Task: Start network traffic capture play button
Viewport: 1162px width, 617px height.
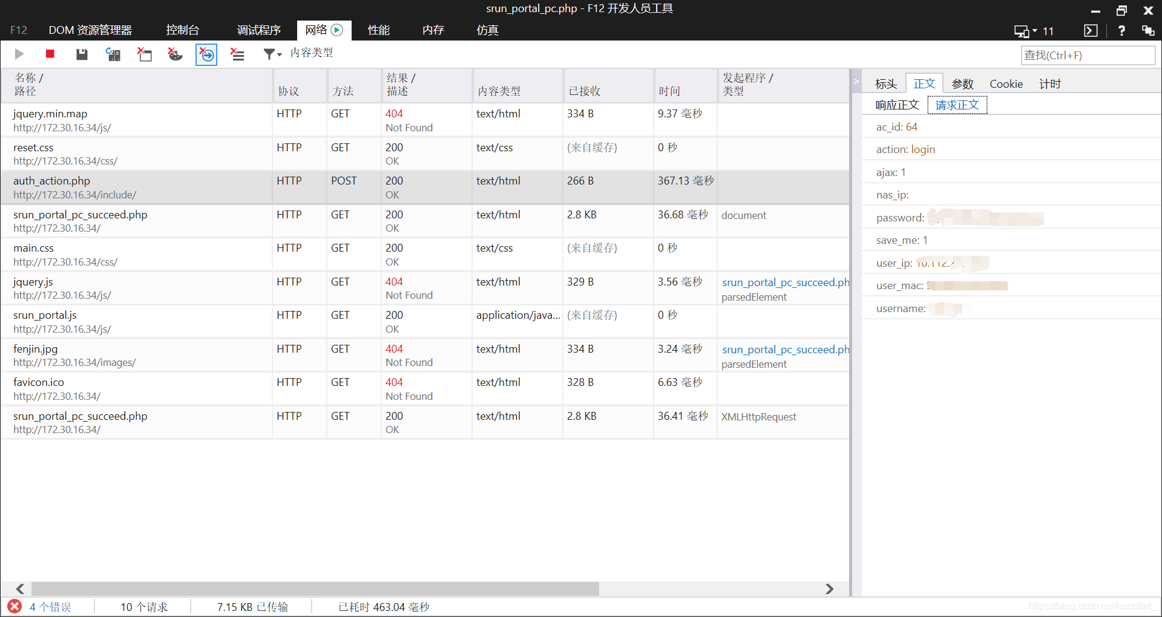Action: (19, 54)
